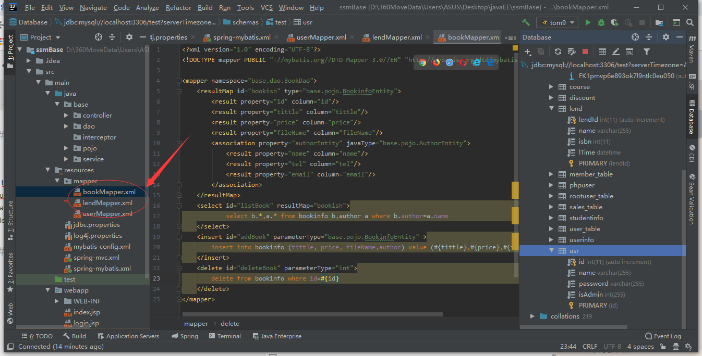Expand the WEB-INF folder
702x356 pixels.
point(57,301)
